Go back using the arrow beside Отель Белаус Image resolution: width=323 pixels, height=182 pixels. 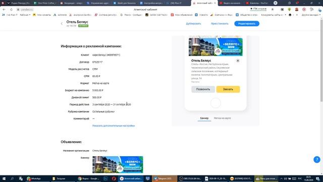point(62,24)
